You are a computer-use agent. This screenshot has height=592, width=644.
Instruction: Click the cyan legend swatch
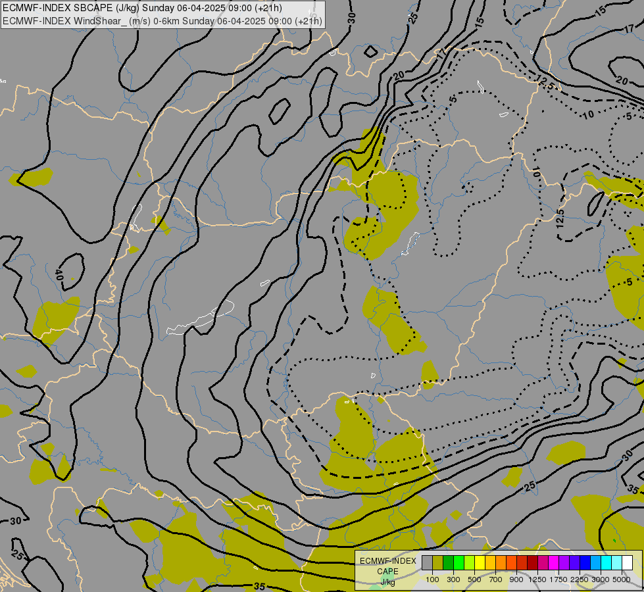click(606, 562)
